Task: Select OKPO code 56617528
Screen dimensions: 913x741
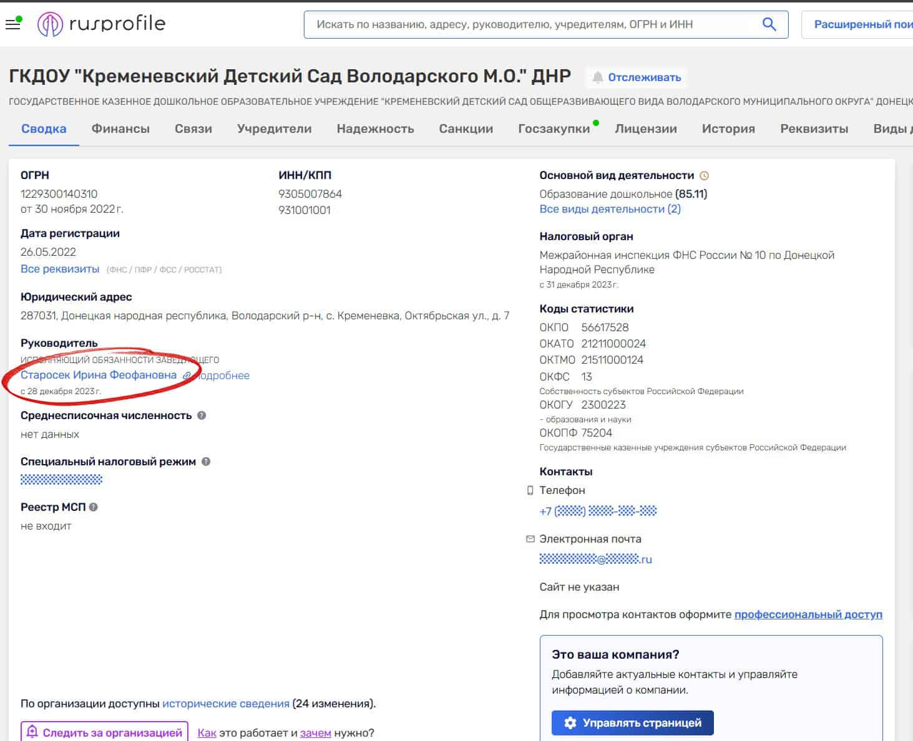Action: point(605,327)
